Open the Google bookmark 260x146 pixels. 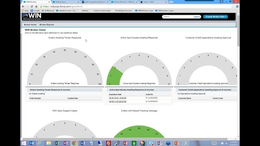tap(35, 11)
